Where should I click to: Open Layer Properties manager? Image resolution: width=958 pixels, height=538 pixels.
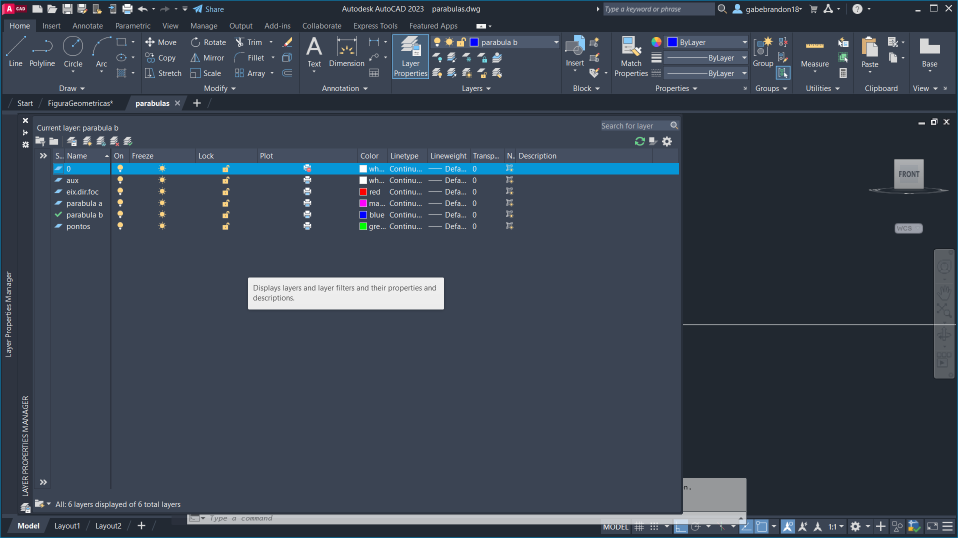point(410,57)
